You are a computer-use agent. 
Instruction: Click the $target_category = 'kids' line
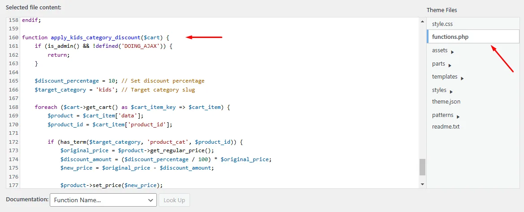click(115, 90)
